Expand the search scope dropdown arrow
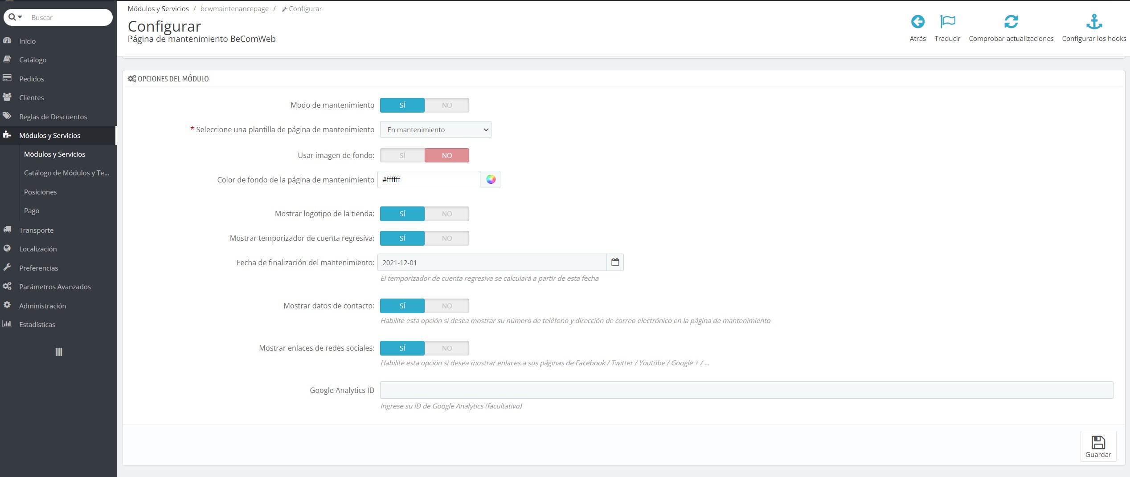This screenshot has height=477, width=1130. (20, 17)
